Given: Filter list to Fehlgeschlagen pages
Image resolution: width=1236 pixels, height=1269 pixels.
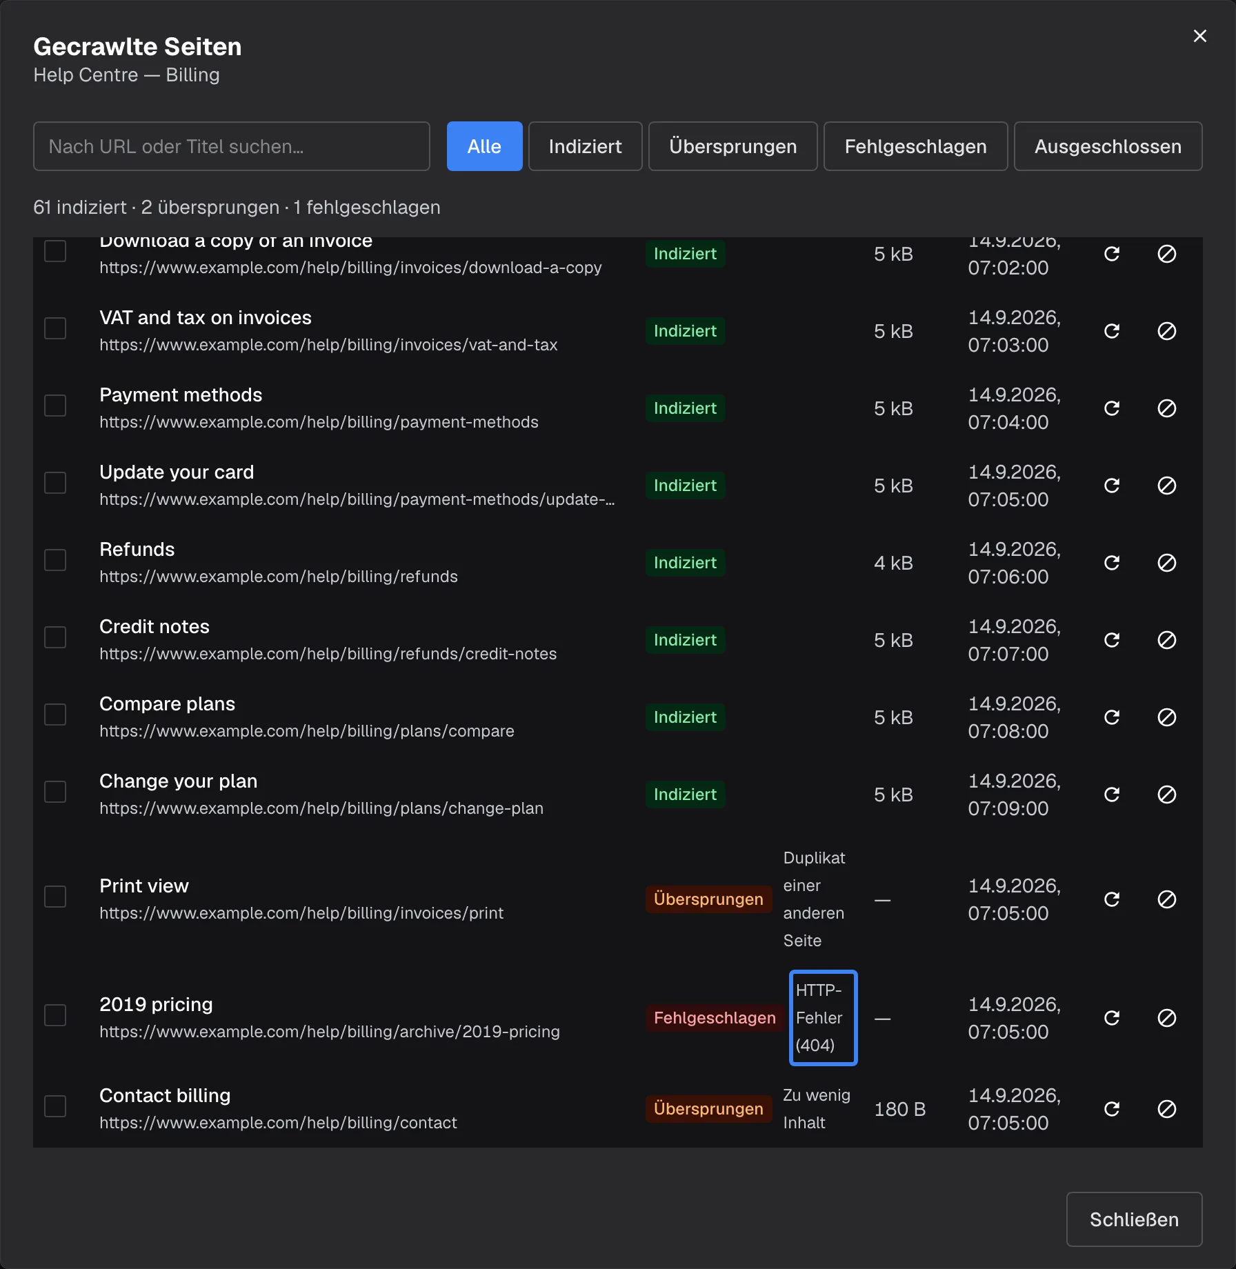Looking at the screenshot, I should (915, 146).
